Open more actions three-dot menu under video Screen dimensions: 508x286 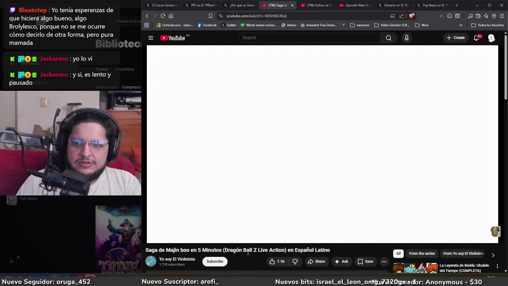click(x=384, y=261)
